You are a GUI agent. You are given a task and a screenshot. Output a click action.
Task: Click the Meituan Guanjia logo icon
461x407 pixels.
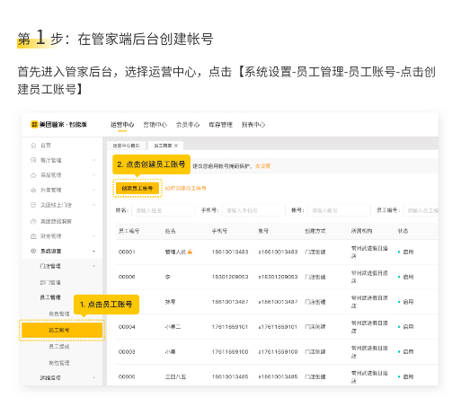[34, 124]
